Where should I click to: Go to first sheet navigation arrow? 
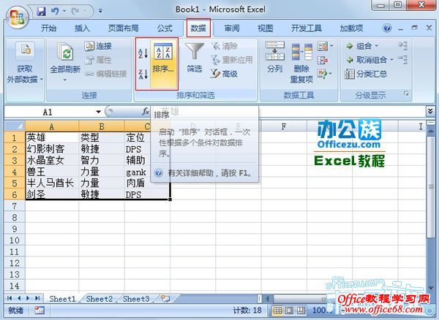tap(10, 298)
